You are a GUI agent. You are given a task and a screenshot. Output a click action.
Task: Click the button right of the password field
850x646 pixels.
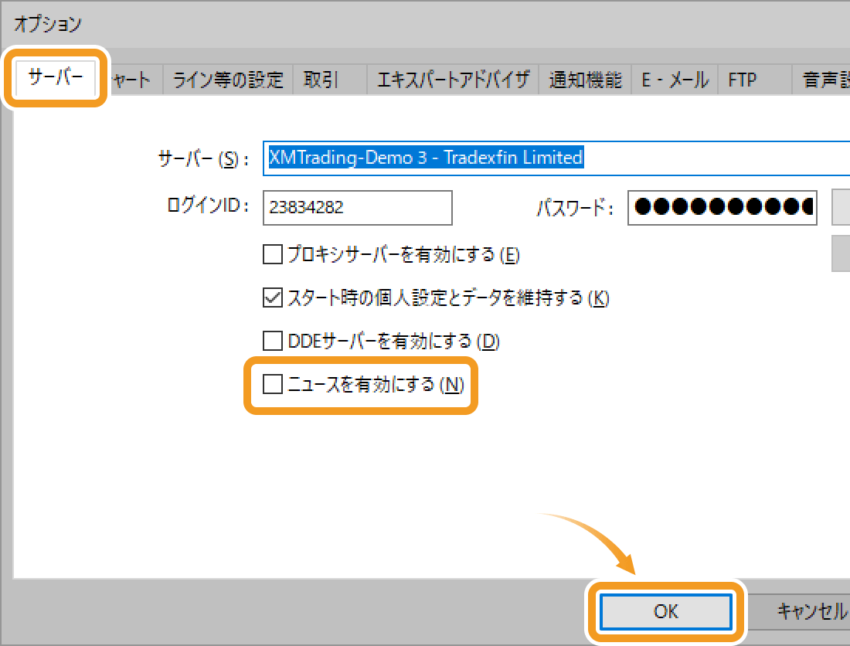click(840, 207)
